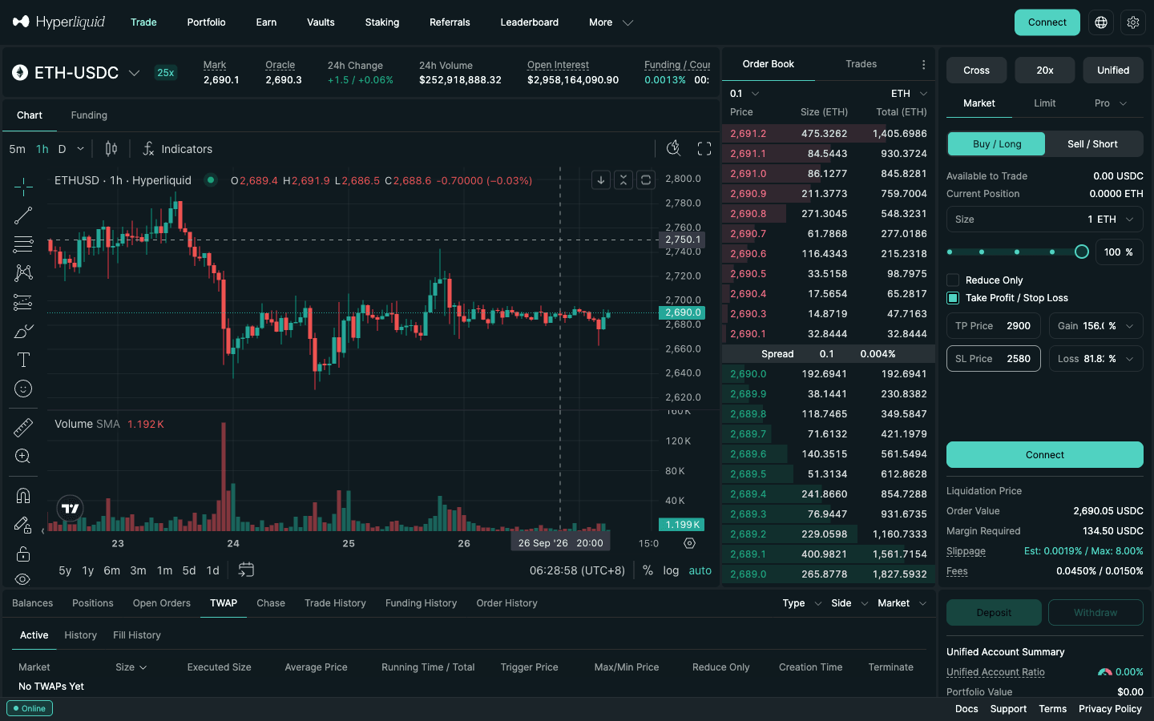Viewport: 1154px width, 721px height.
Task: Open the emoji sticker tool
Action: tap(23, 389)
